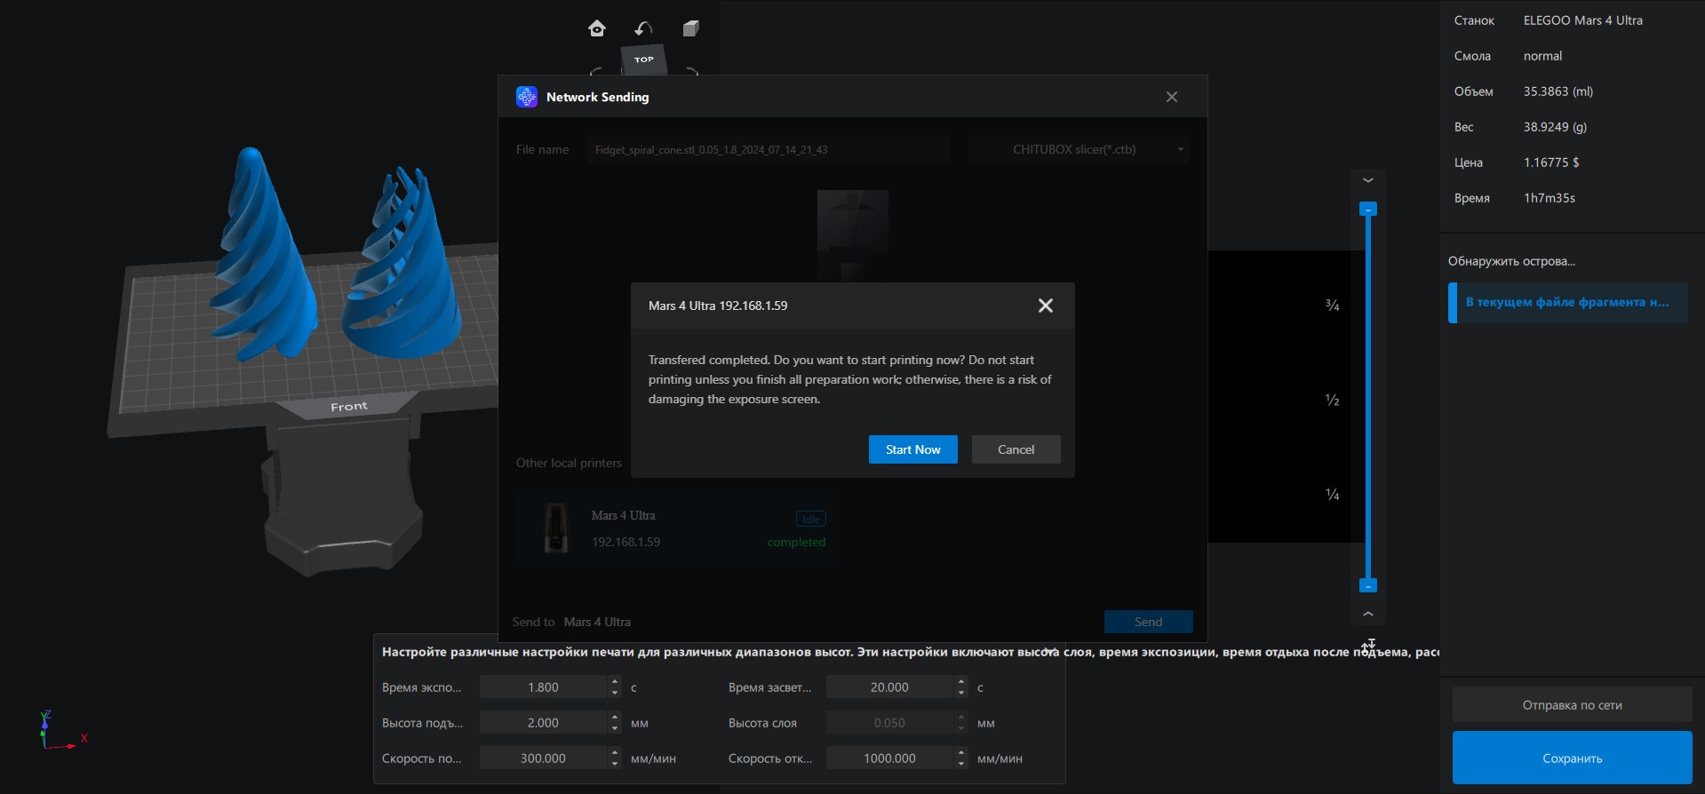Click the Обнаружить острова... label
Image resolution: width=1705 pixels, height=794 pixels.
(1511, 261)
